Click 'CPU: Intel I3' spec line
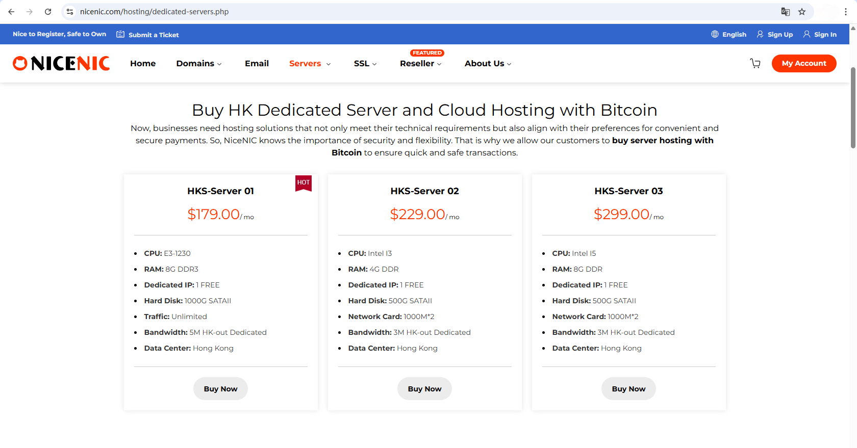 pyautogui.click(x=370, y=253)
